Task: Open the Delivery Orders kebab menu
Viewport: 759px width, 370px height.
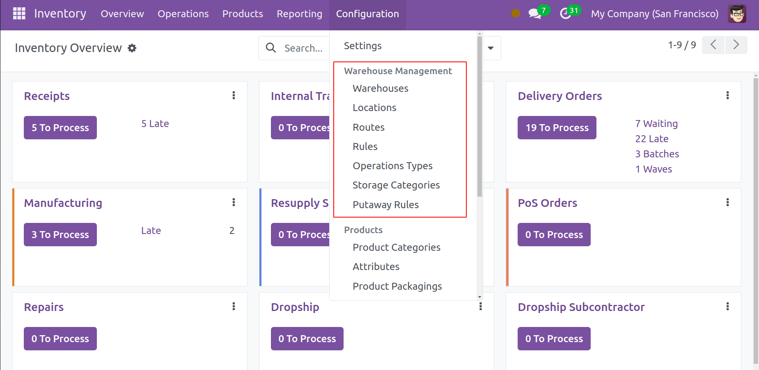Action: pyautogui.click(x=727, y=95)
